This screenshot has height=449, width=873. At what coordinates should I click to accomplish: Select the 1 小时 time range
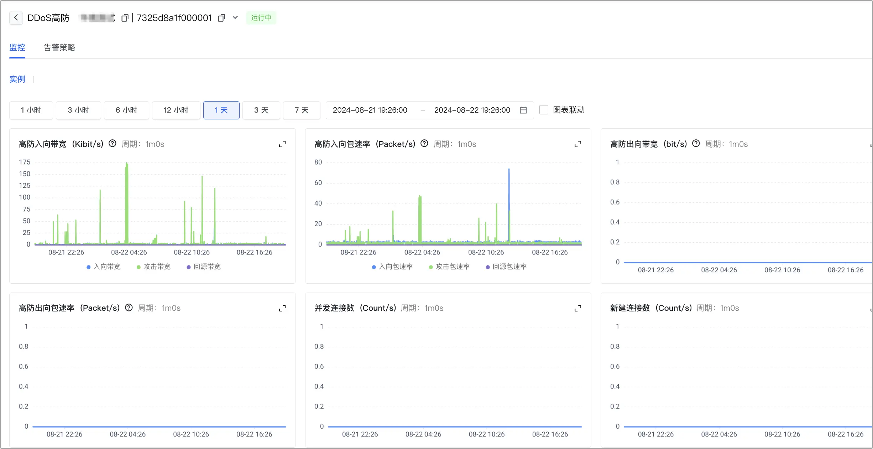(x=31, y=110)
